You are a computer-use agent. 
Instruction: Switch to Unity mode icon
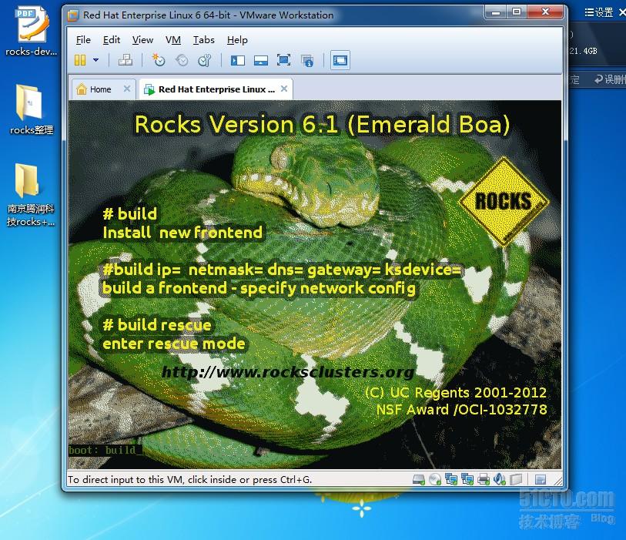(307, 61)
